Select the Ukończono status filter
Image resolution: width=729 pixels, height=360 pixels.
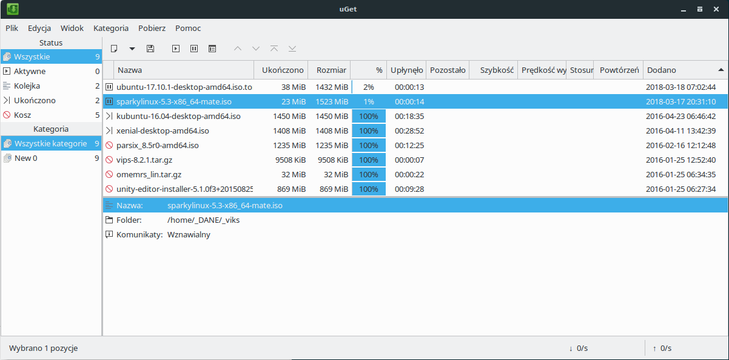[51, 100]
